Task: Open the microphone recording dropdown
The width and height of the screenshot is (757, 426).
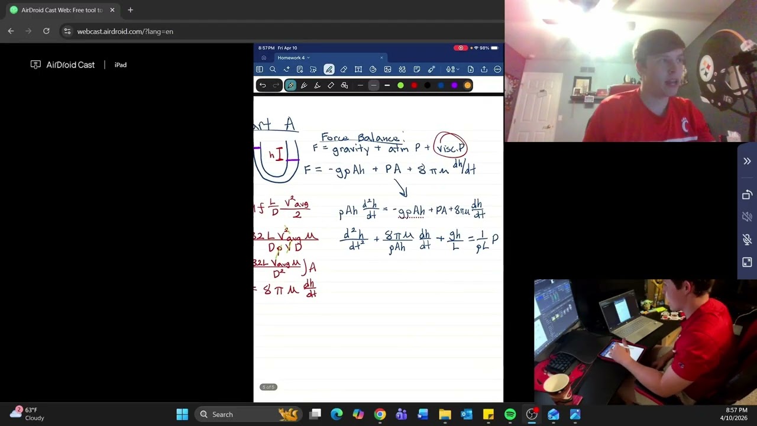Action: point(451,69)
